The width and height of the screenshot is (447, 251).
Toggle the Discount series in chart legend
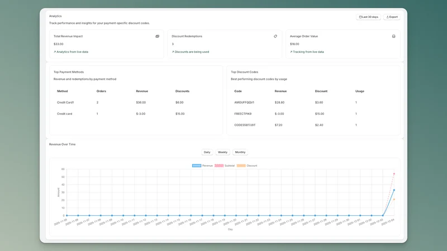click(x=247, y=166)
